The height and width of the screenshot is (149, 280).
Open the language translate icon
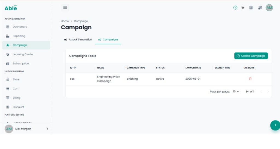coord(251,8)
